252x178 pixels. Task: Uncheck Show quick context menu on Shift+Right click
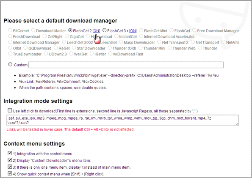click(x=10, y=173)
